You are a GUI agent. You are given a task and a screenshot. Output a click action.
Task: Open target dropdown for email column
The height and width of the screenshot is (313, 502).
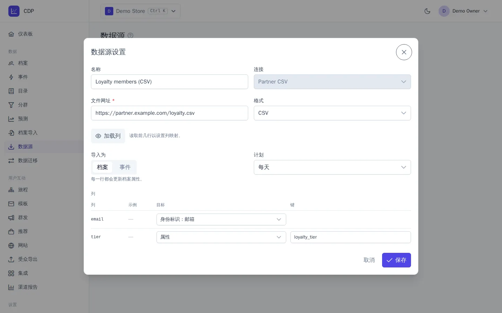coord(221,219)
